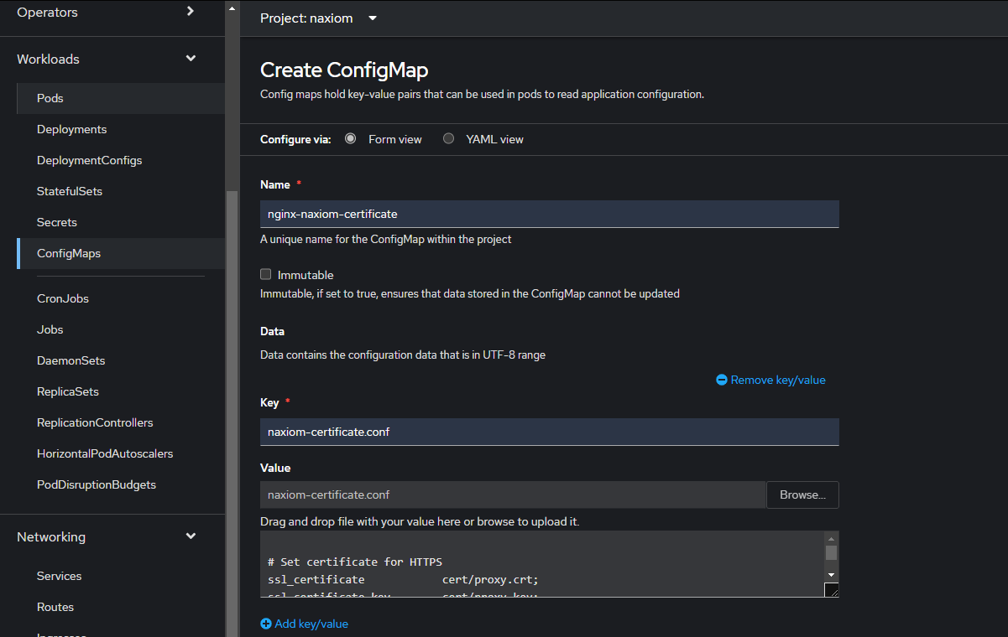Expand the Operators navigation section
This screenshot has width=1008, height=637.
pyautogui.click(x=112, y=13)
